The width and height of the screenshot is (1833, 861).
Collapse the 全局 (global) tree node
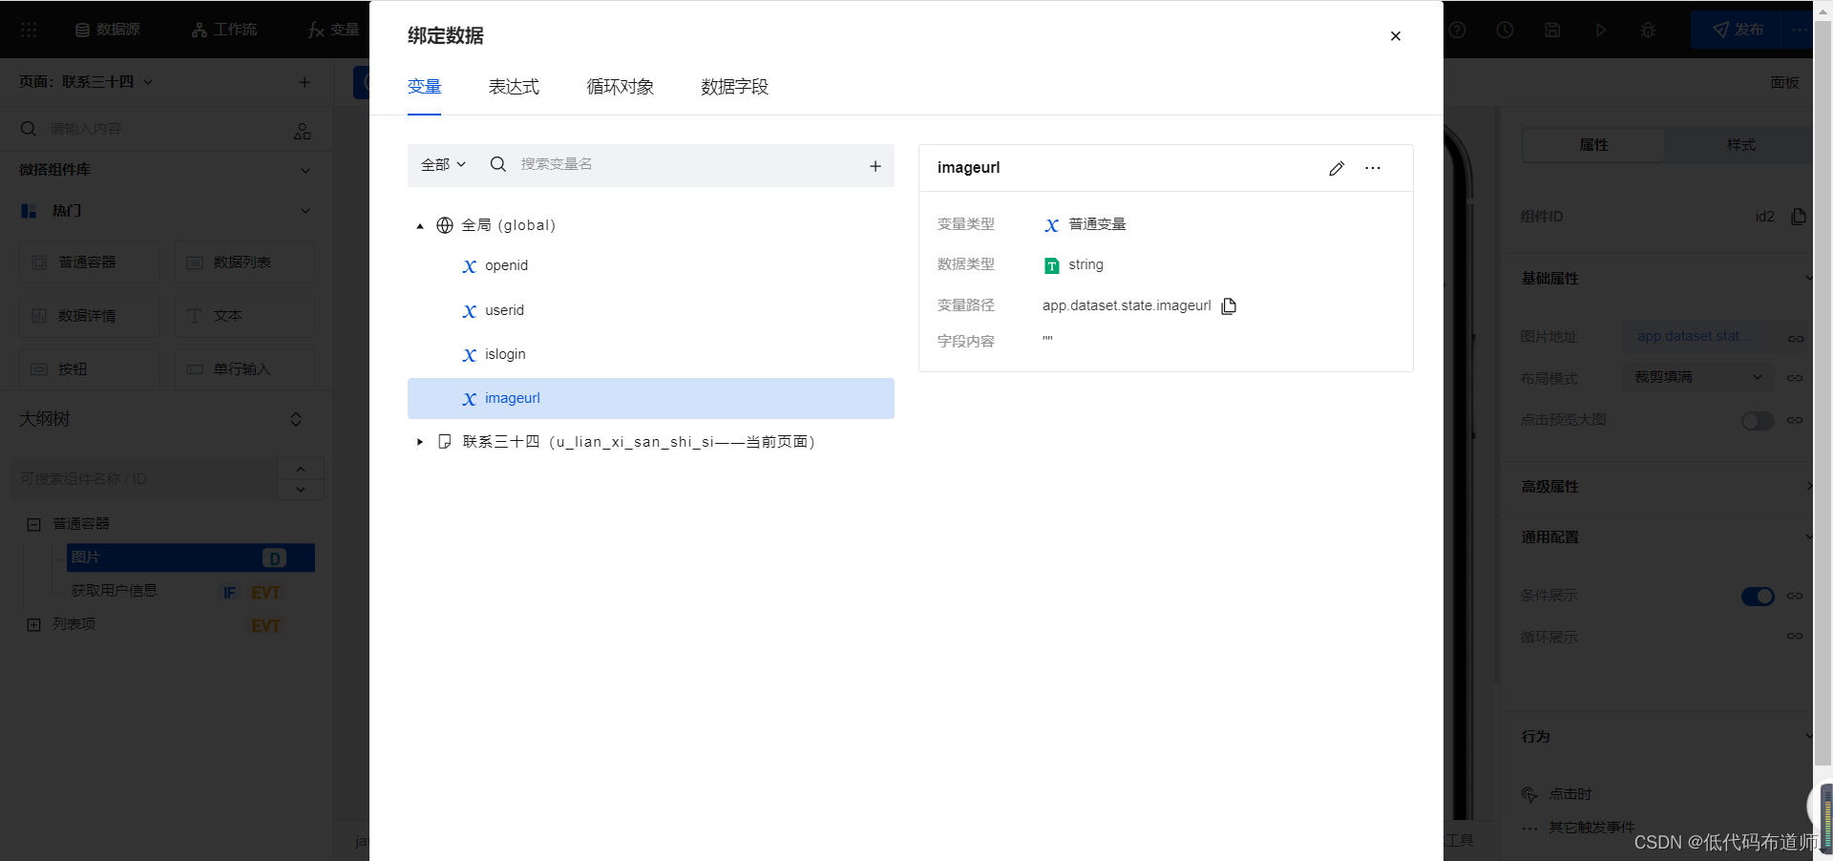tap(420, 226)
